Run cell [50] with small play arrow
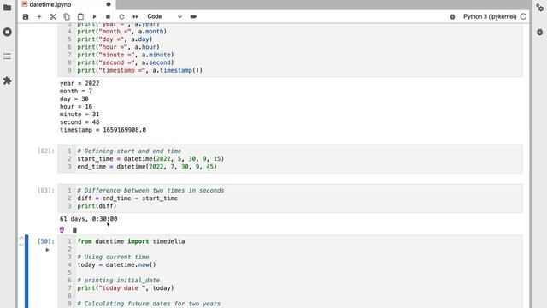 point(48,250)
